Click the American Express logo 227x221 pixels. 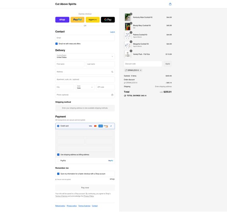click(x=100, y=126)
